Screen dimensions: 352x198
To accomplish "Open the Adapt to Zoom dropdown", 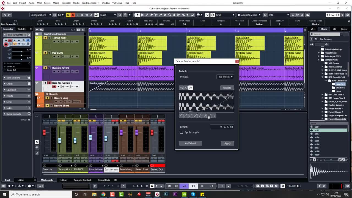I will 249,15.
